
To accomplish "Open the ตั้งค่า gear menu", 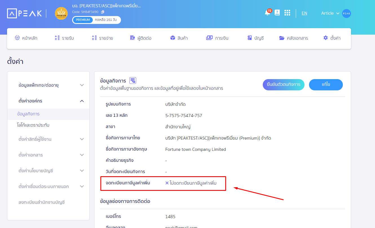I will (332, 38).
